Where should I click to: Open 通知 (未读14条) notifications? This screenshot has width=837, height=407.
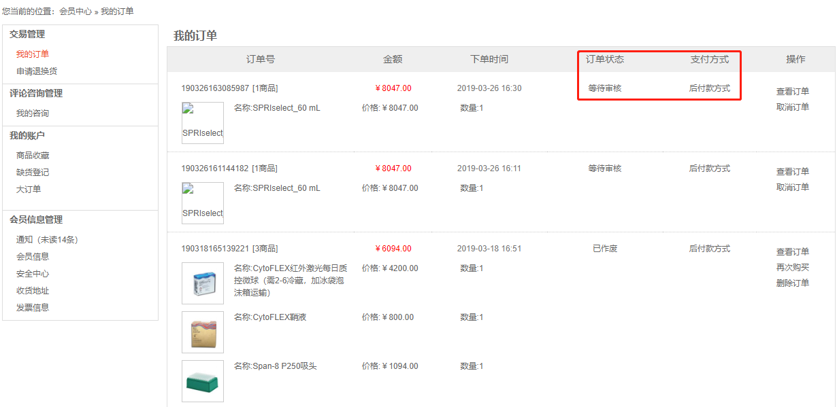coord(48,240)
